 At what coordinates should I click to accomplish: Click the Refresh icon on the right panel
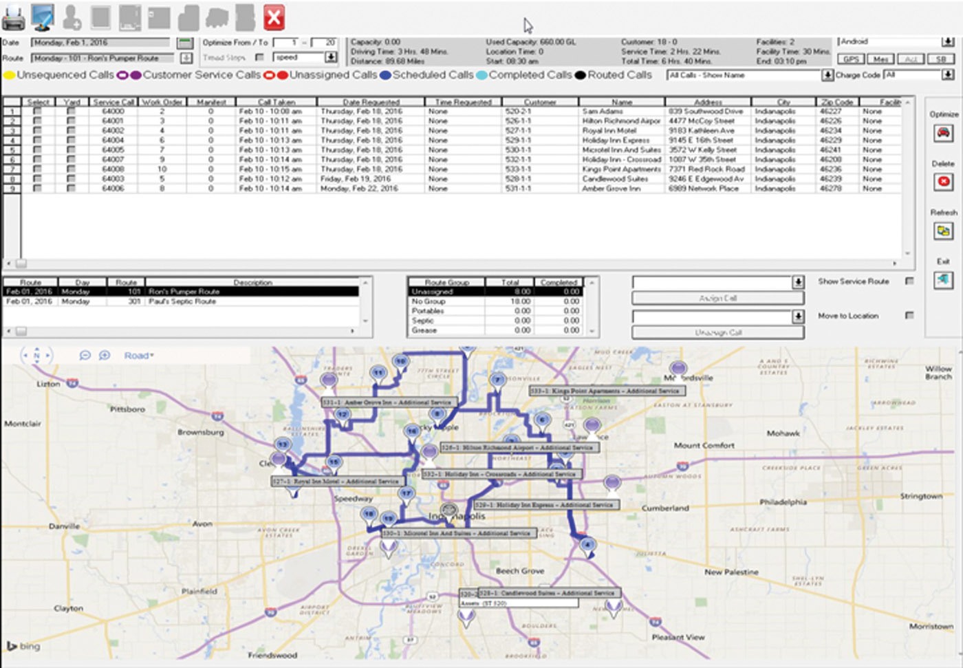pos(943,231)
